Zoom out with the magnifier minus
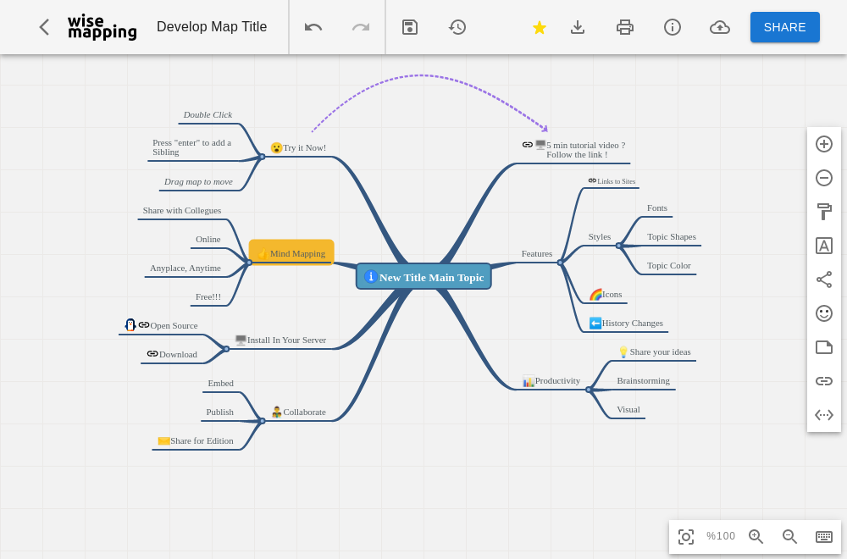Image resolution: width=847 pixels, height=559 pixels. point(789,536)
